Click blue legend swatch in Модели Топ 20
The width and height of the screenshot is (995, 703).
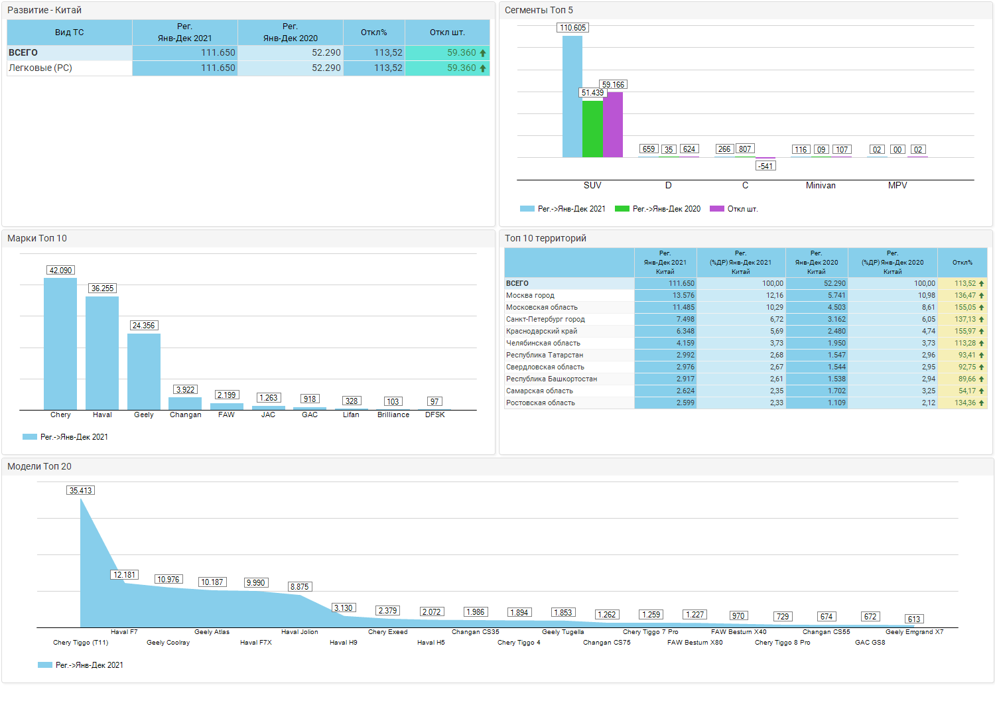tap(45, 665)
